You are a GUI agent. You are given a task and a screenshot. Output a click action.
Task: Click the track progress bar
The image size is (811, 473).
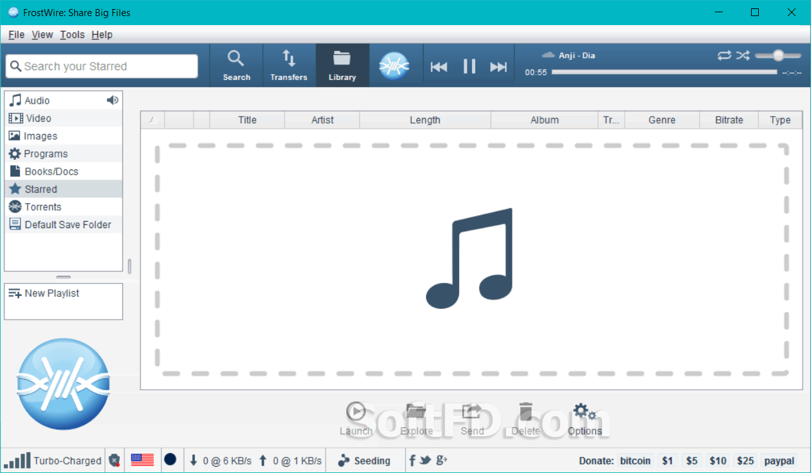[665, 72]
